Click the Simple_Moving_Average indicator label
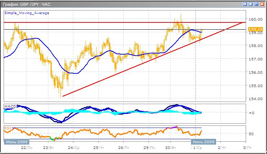Screen dimensions: 267x154 point(27,13)
